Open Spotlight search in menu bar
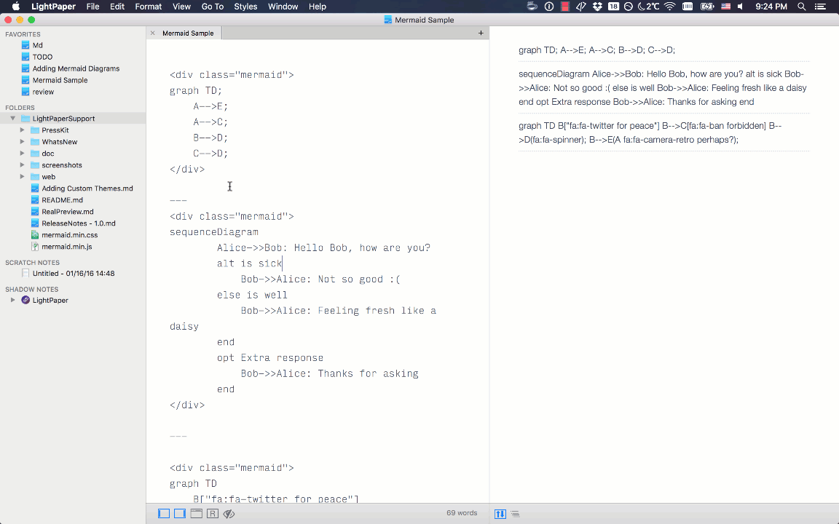 [x=801, y=7]
